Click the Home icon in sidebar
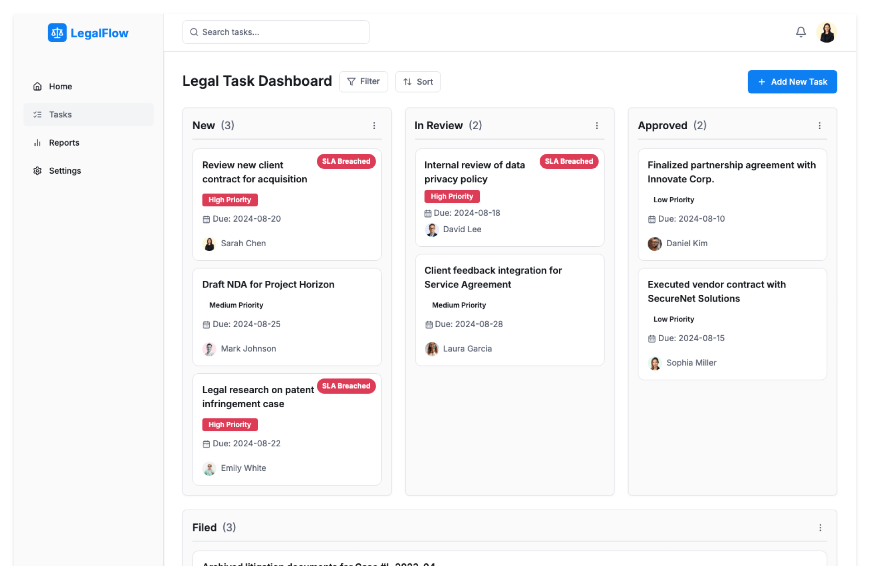This screenshot has width=870, height=566. (x=38, y=86)
